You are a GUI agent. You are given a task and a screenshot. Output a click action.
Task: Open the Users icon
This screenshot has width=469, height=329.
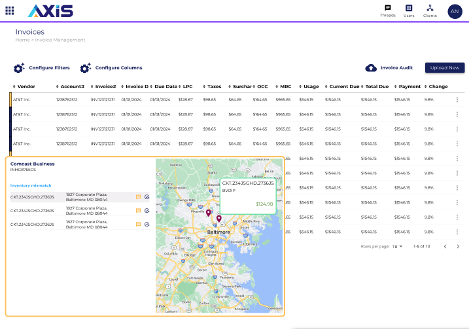point(409,10)
